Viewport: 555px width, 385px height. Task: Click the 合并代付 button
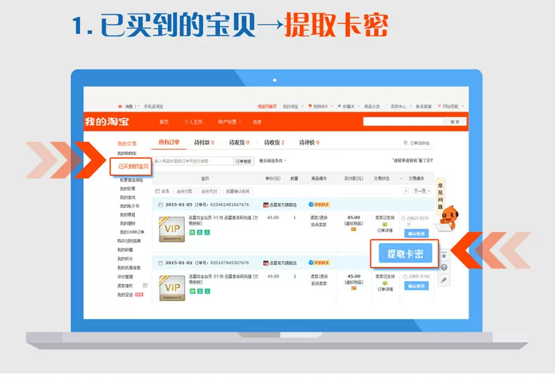[209, 191]
